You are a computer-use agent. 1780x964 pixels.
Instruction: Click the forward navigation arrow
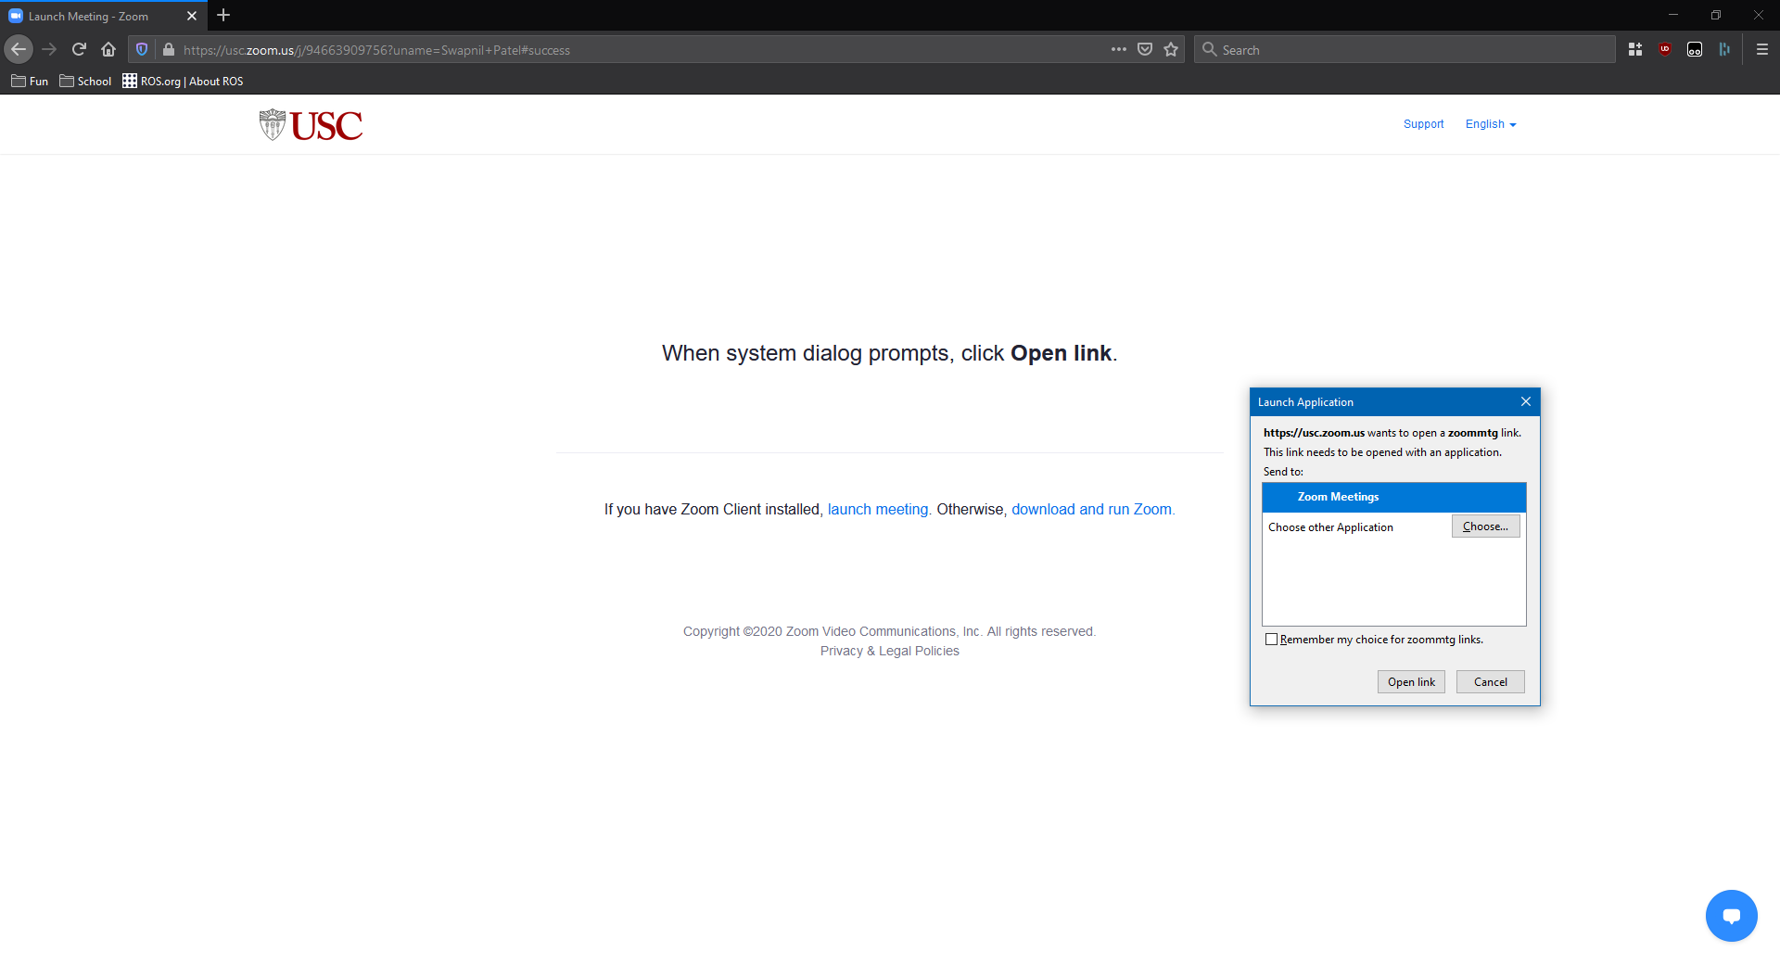50,49
